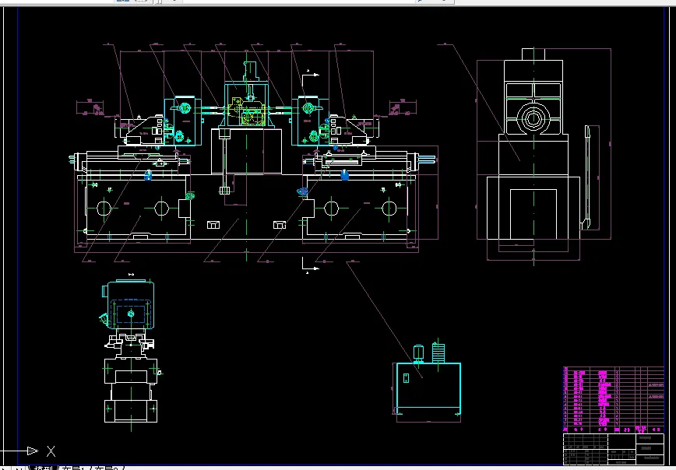Select the magenta parts list table
This screenshot has width=676, height=470.
pos(614,399)
